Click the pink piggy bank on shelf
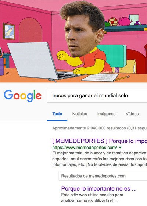This screenshot has width=147, height=206. [125, 21]
